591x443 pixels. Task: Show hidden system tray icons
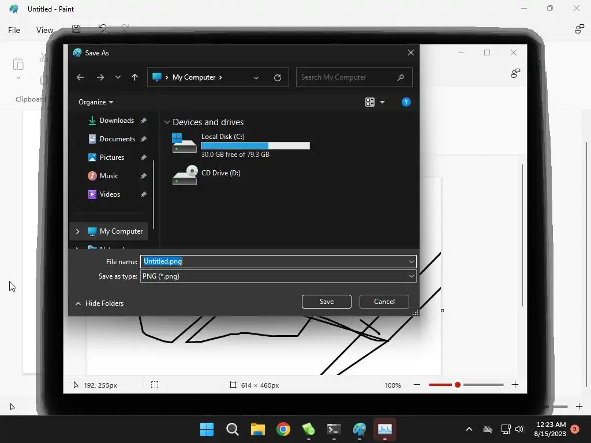pos(469,429)
